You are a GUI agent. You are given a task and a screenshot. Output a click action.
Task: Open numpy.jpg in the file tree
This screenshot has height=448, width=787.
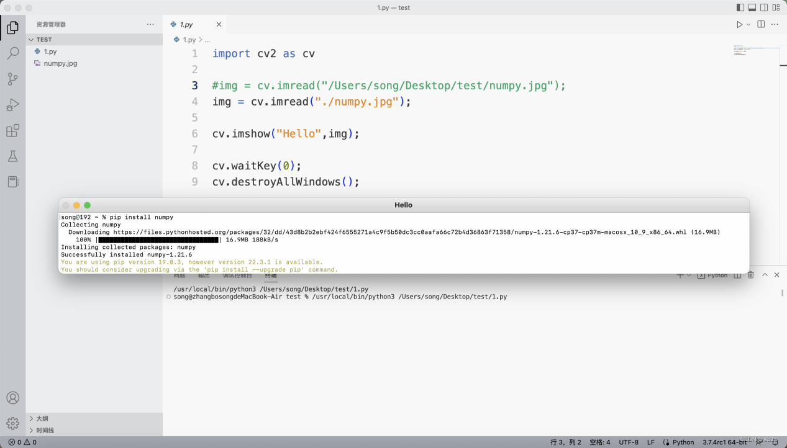coord(94,63)
